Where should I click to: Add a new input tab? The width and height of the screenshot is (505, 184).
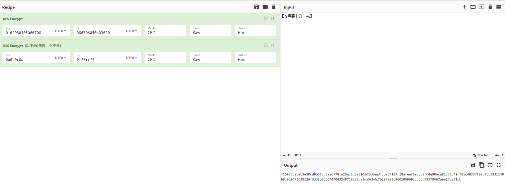(464, 7)
